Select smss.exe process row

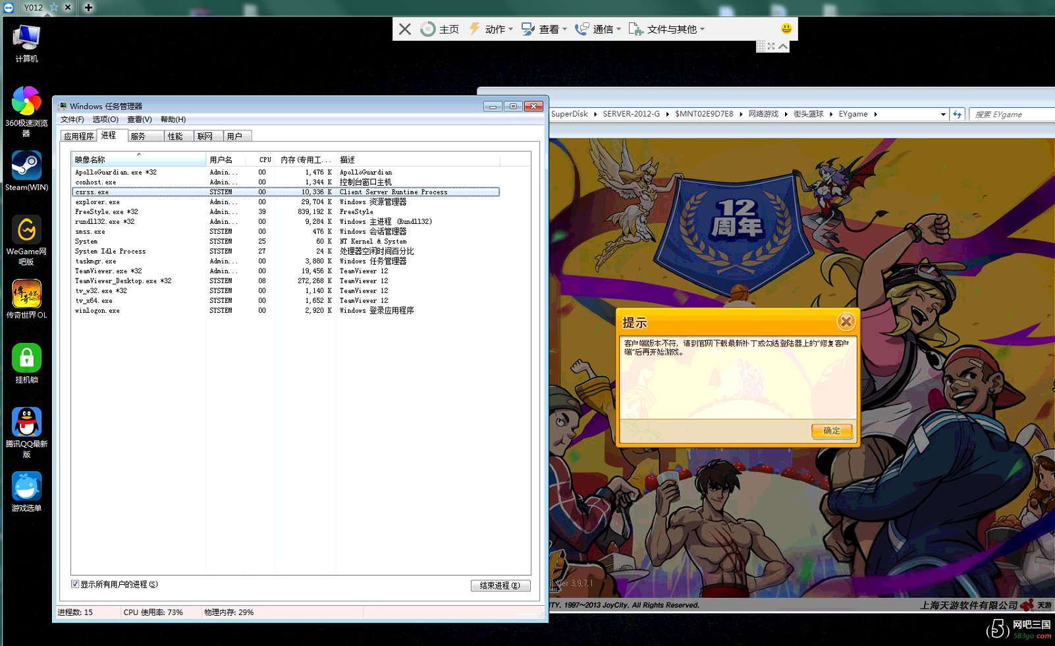tap(285, 231)
